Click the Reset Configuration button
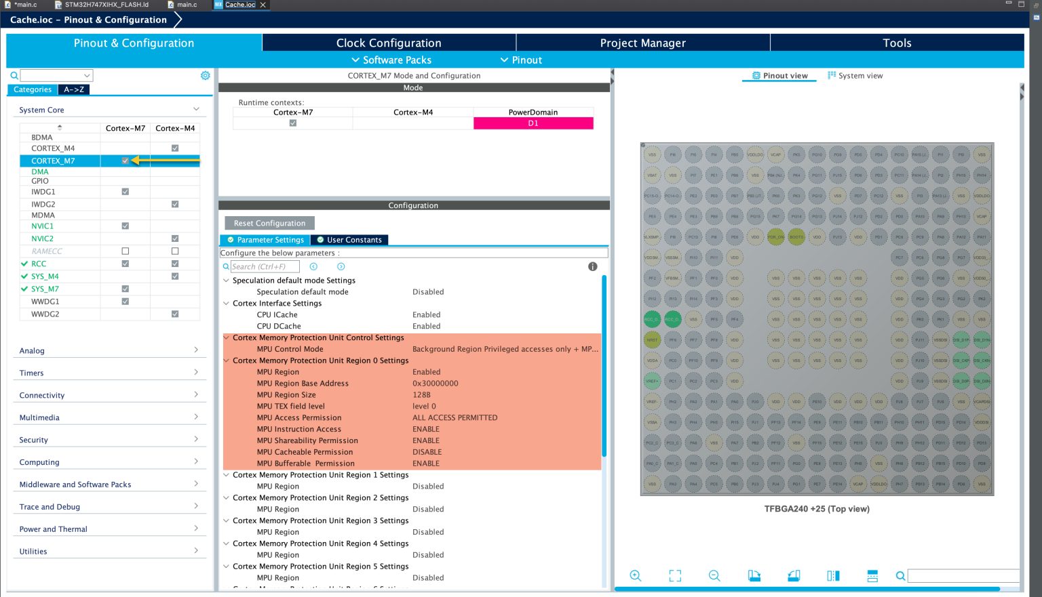Viewport: 1042px width, 597px height. (x=269, y=223)
